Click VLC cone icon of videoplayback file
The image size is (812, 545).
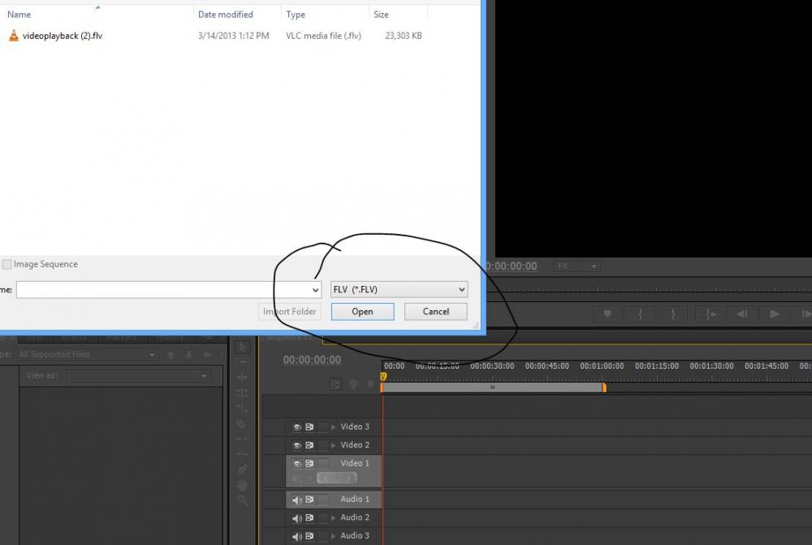tap(14, 35)
